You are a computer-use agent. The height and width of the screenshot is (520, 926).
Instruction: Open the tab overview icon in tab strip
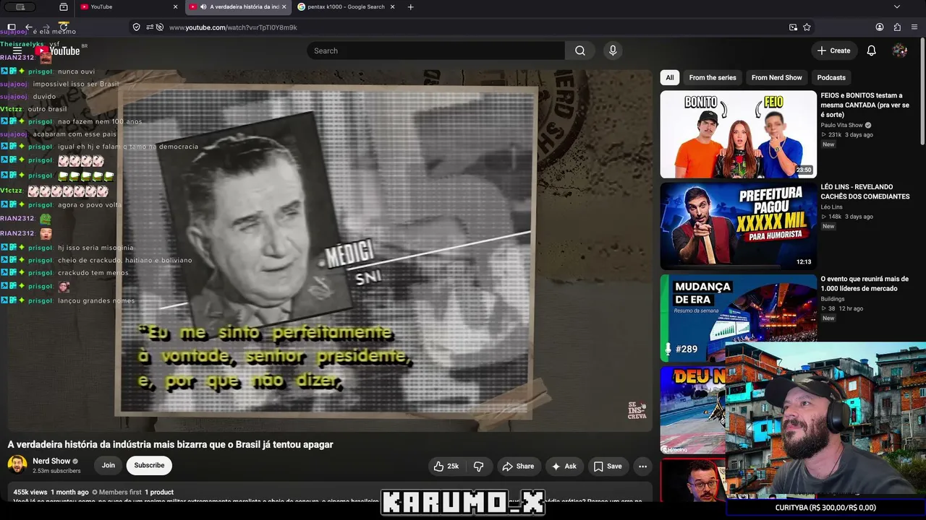64,7
